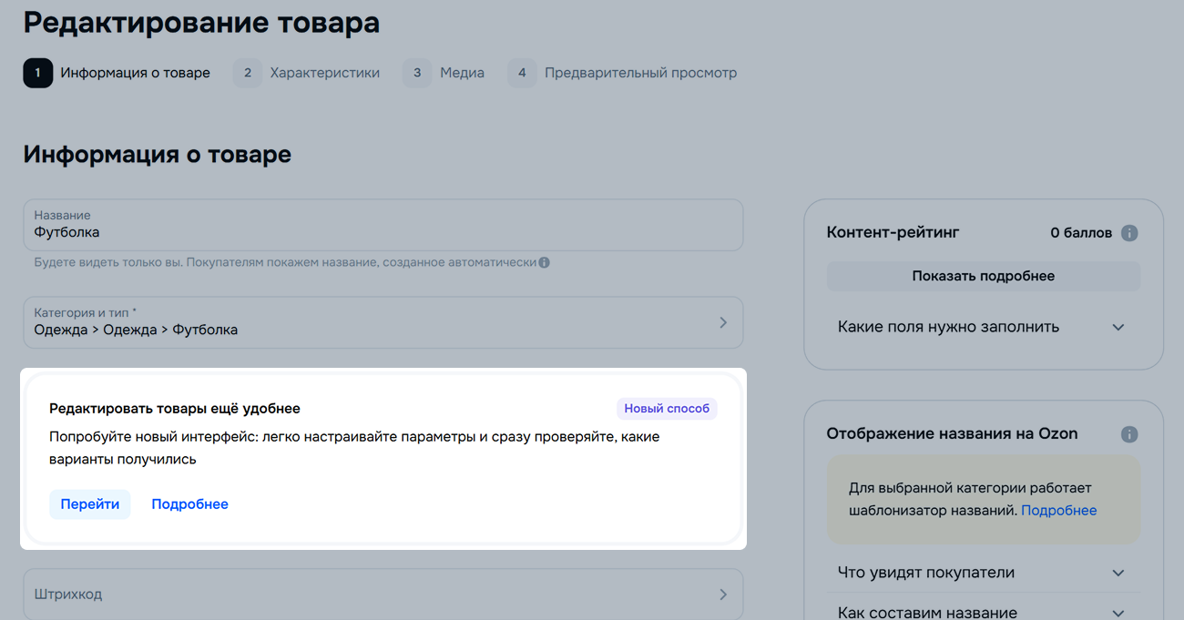The width and height of the screenshot is (1184, 620).
Task: Expand Какие поля нужно заполнить section
Action: point(1118,327)
